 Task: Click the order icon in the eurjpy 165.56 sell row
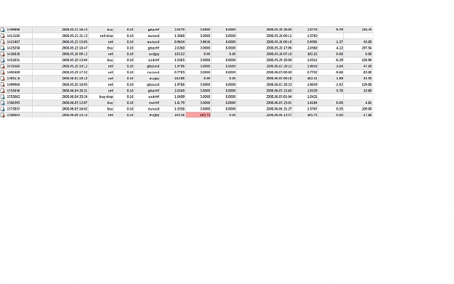3,115
